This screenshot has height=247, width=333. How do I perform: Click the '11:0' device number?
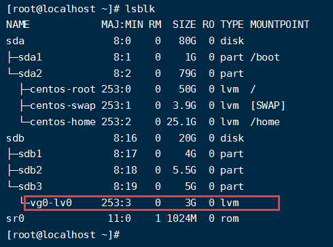click(x=120, y=218)
